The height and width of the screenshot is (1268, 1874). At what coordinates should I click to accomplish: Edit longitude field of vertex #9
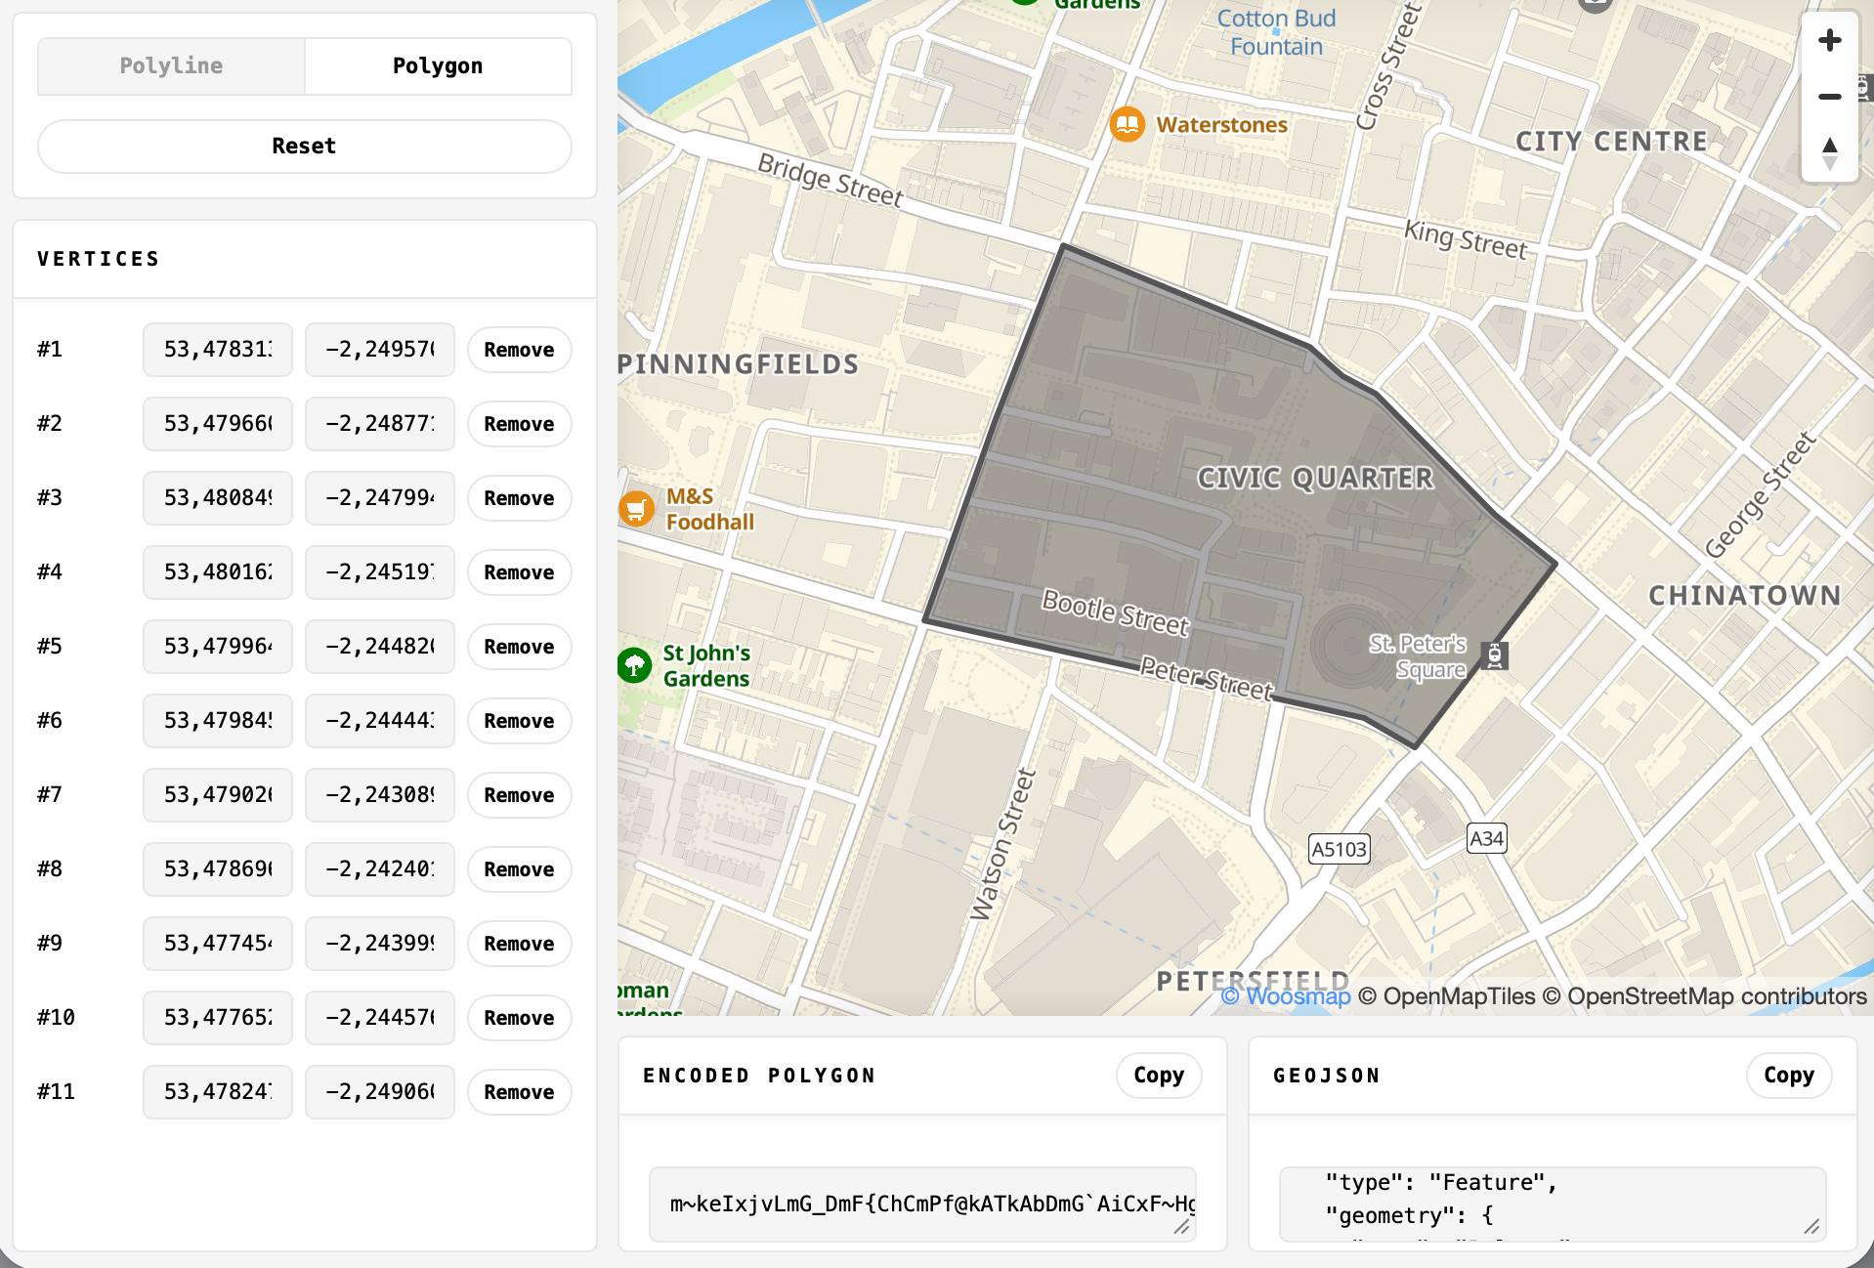(380, 944)
